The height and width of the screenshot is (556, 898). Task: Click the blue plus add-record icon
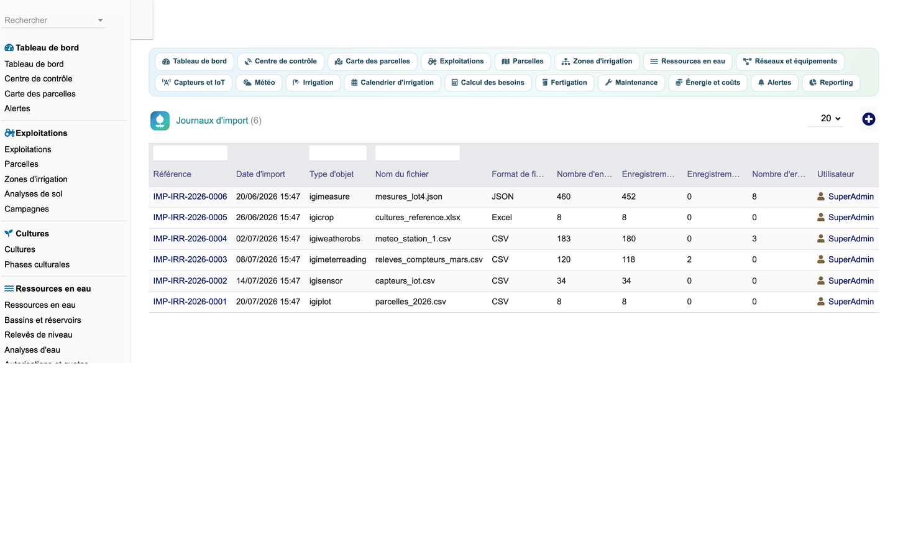[x=868, y=119]
